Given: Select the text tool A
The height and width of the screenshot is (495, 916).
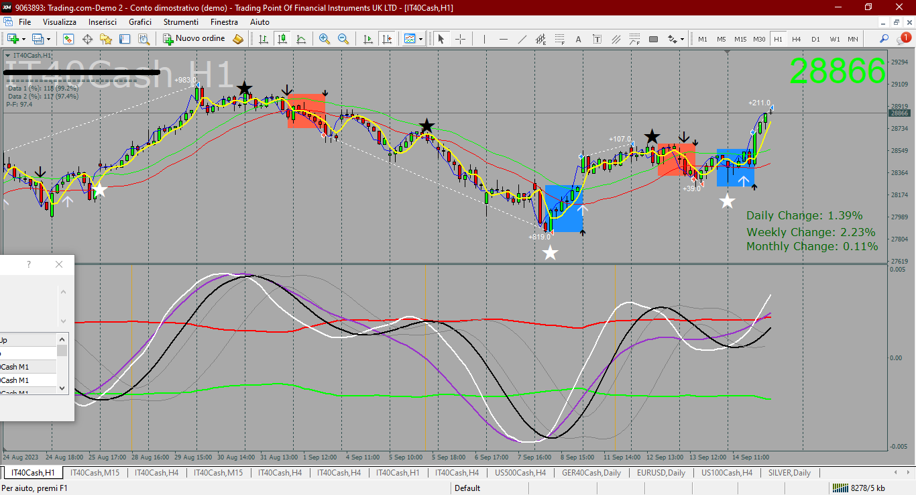Looking at the screenshot, I should [x=578, y=39].
